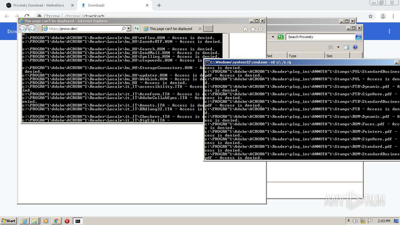Image resolution: width=400 pixels, height=225 pixels.
Task: Select the 'This page can't be displayed' tab
Action: 170,28
